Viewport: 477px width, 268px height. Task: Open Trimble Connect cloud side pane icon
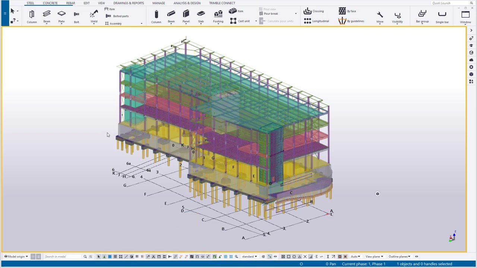click(x=471, y=60)
